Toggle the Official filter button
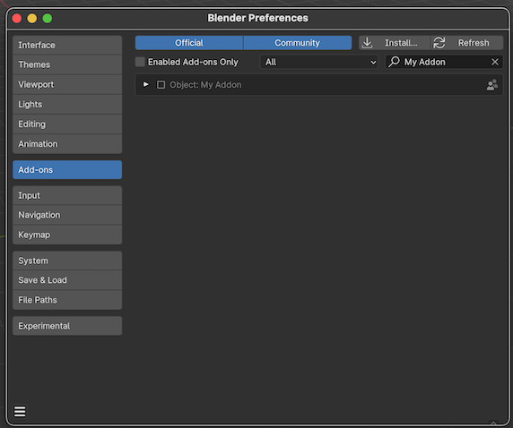The image size is (513, 428). coord(189,43)
